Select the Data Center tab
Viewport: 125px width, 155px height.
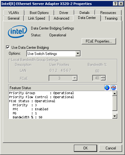click(87, 18)
